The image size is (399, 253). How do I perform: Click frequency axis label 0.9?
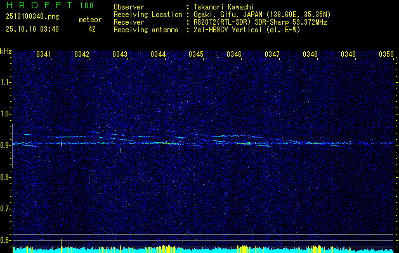[x=5, y=145]
